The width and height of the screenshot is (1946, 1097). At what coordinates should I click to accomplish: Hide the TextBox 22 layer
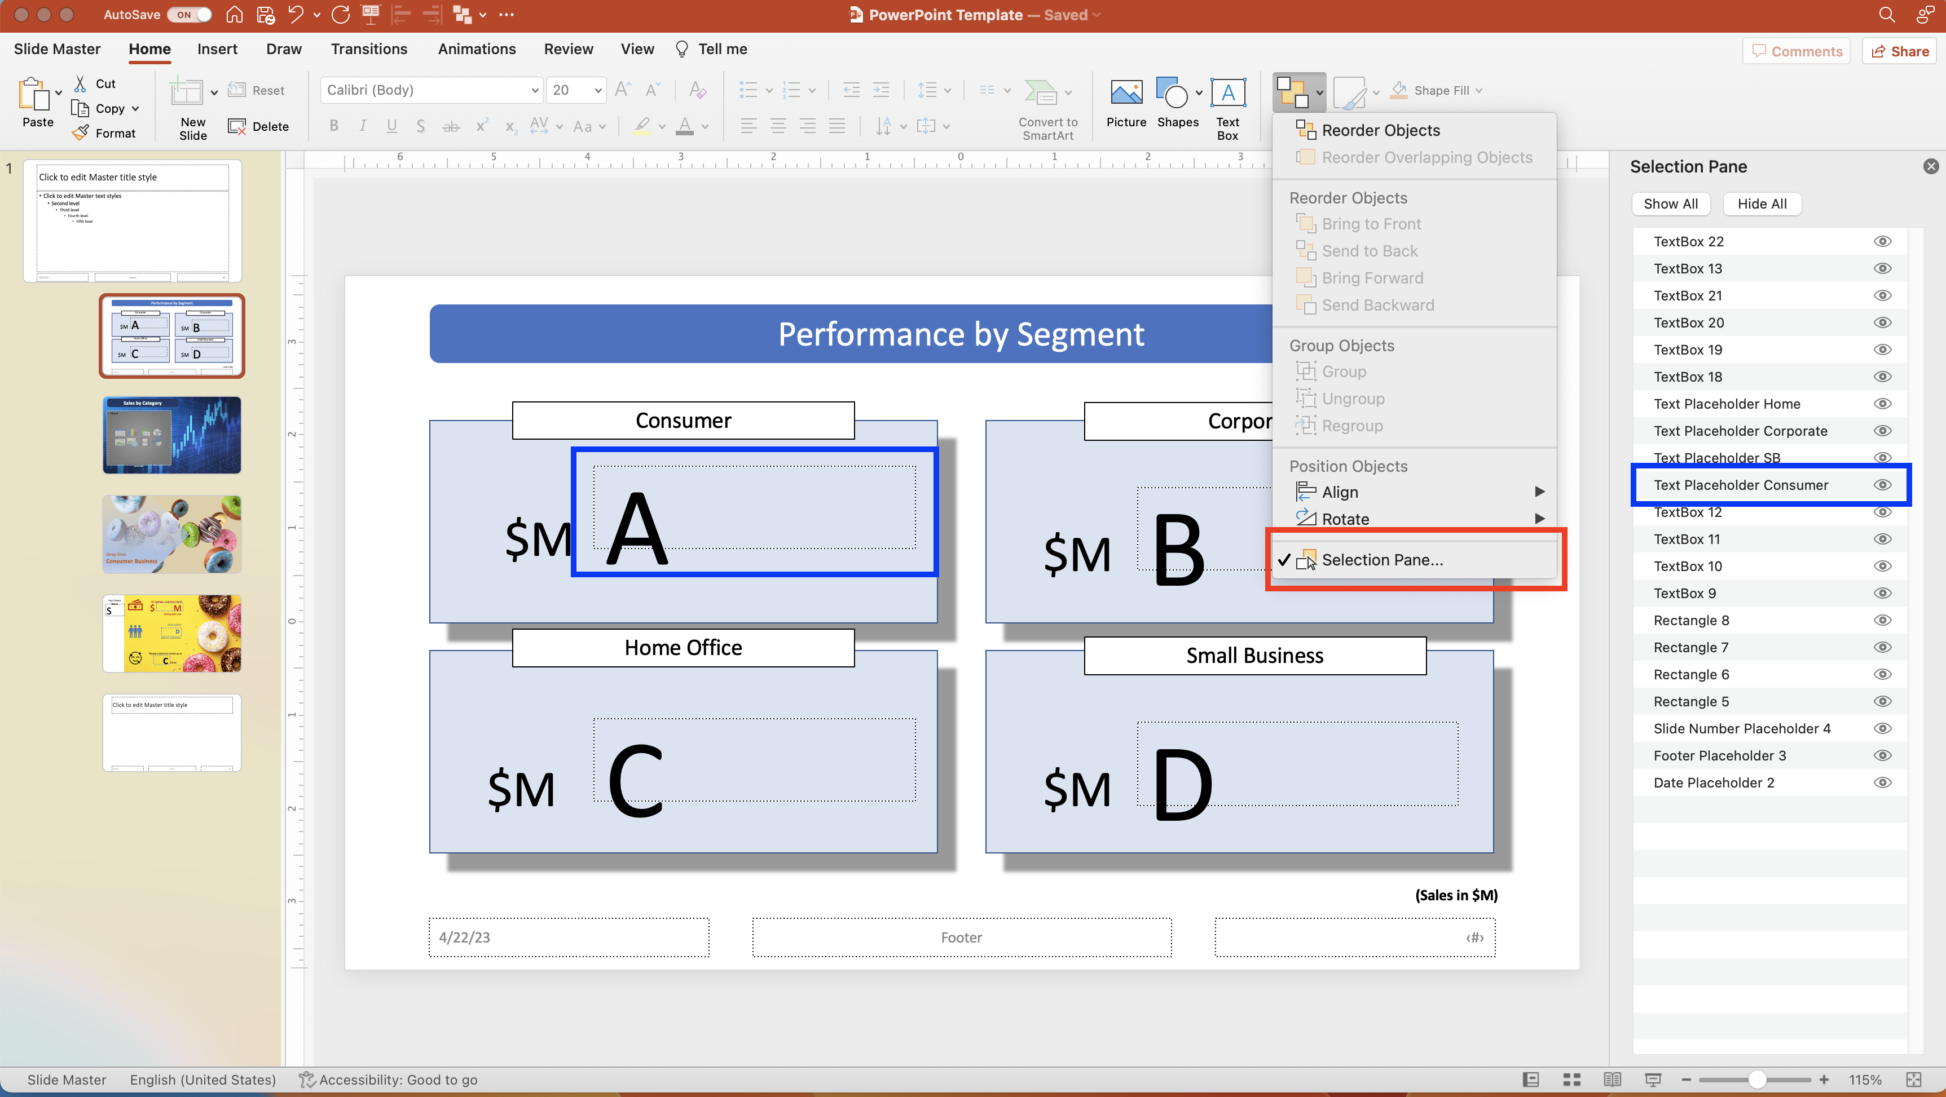[x=1883, y=241]
